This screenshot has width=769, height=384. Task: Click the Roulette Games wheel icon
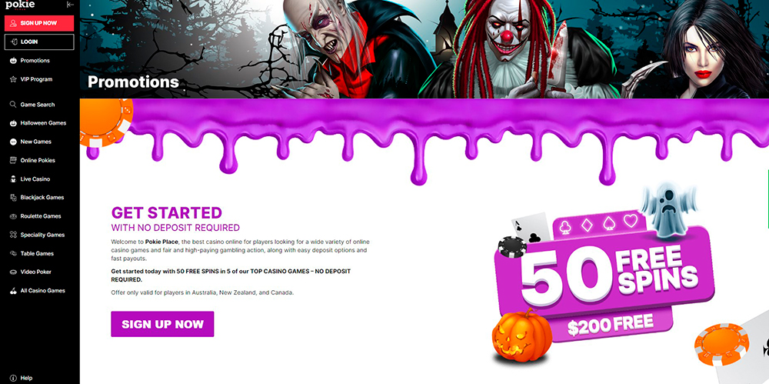tap(13, 216)
